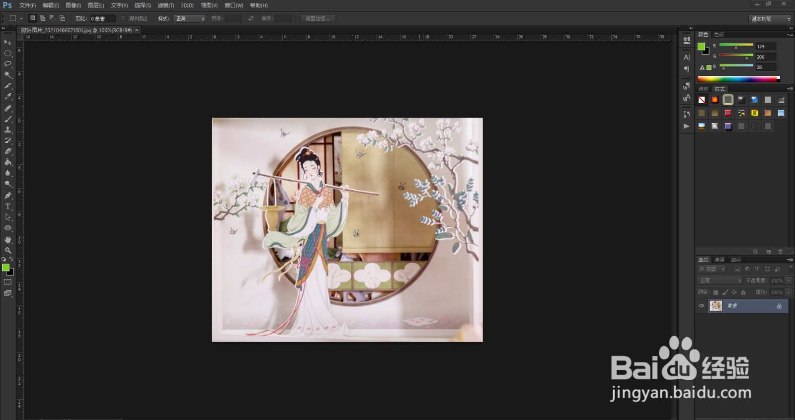The image size is (795, 420).
Task: Select the Magic Wand tool
Action: coord(7,75)
